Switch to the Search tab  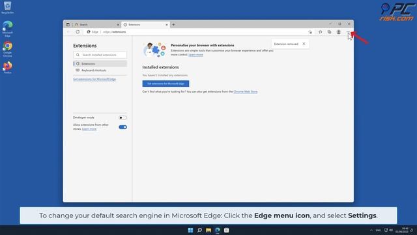click(x=96, y=25)
